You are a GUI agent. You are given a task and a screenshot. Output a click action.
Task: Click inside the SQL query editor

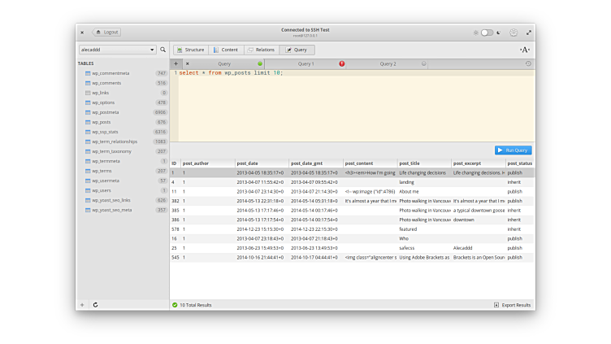point(349,106)
